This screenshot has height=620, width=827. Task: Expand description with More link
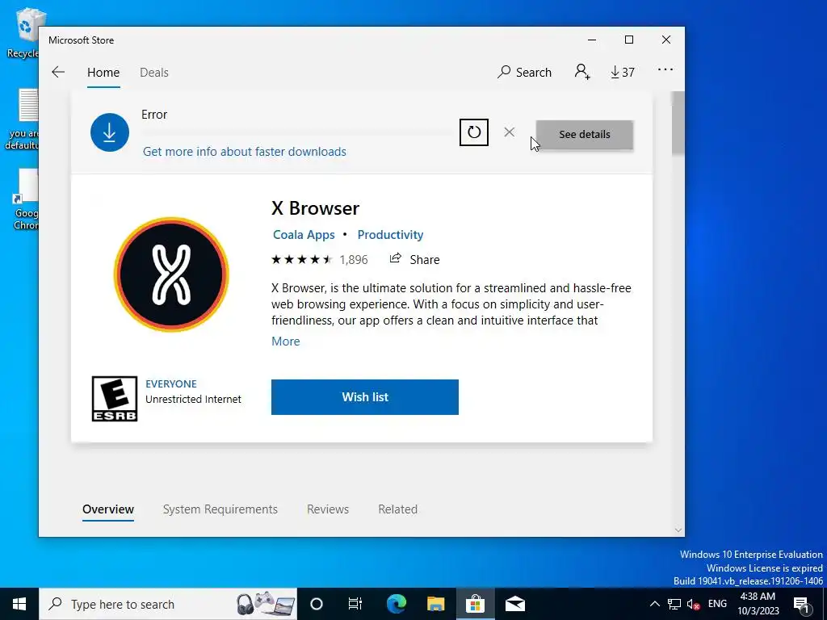(285, 341)
